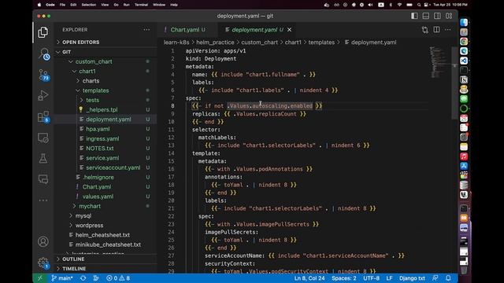Expand the TIMELINE section

[74, 269]
